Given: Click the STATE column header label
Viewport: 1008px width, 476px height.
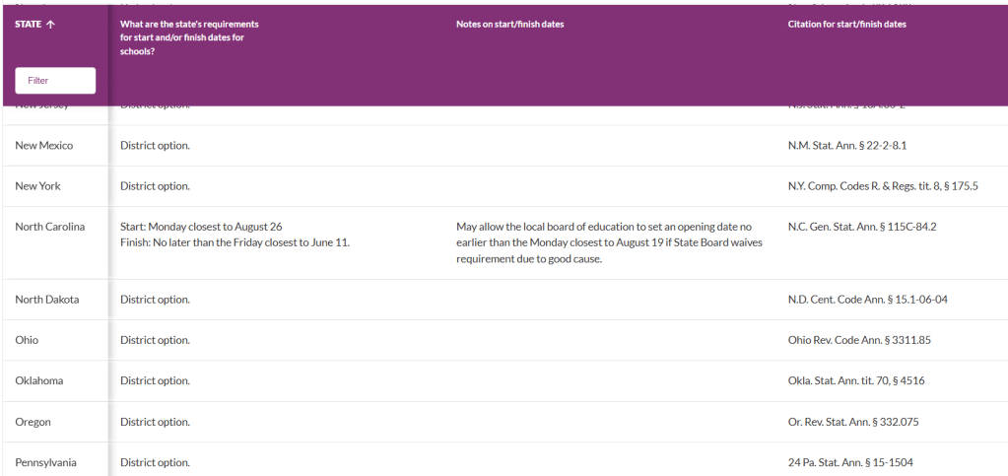Looking at the screenshot, I should (x=28, y=25).
